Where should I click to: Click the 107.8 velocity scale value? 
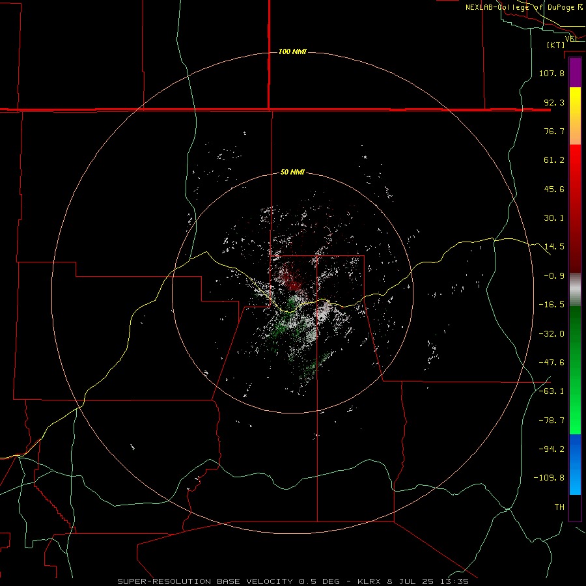tap(551, 73)
